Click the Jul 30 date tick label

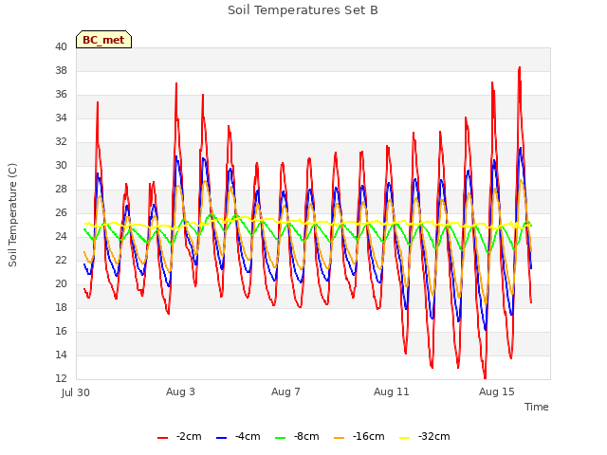coord(76,392)
